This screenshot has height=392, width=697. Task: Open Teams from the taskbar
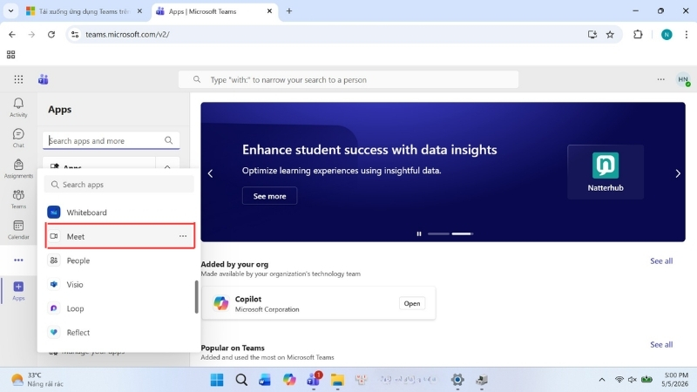314,380
